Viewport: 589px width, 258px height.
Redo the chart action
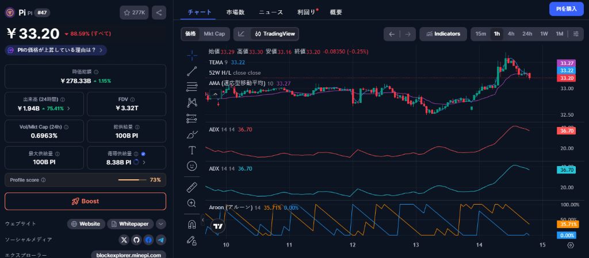tap(408, 34)
